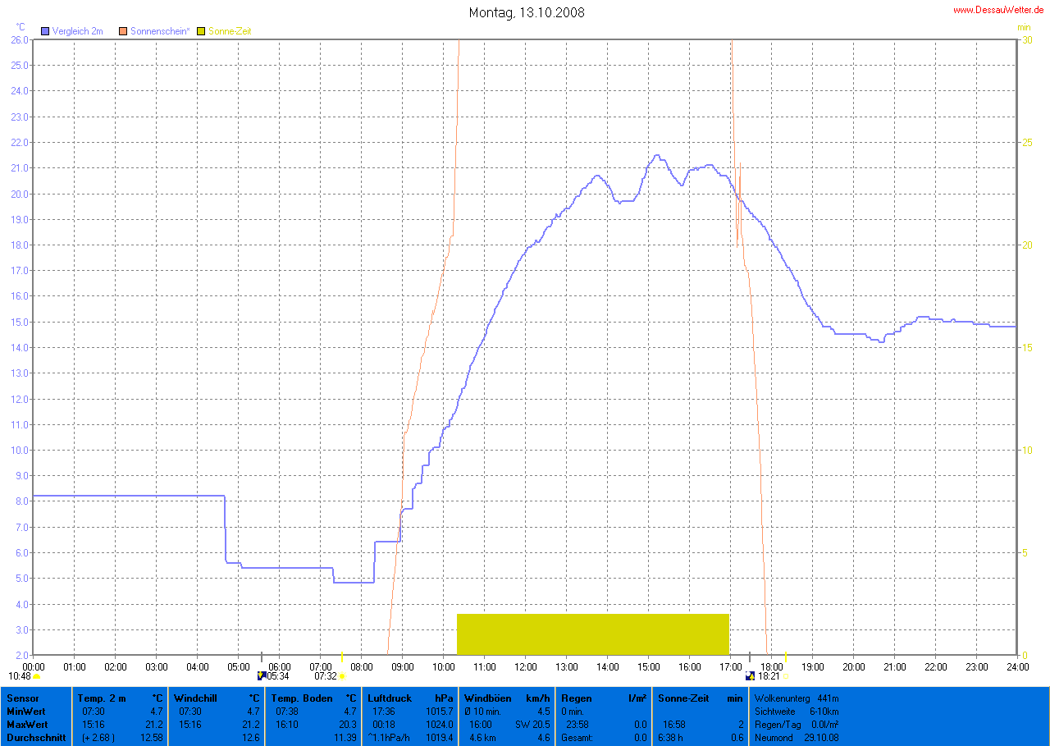Click the blue Vergleich 2m legend swatch
Screen dimensions: 1050x746
tap(45, 31)
